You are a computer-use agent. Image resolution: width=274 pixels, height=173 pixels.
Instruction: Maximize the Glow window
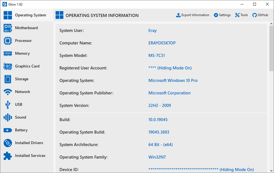pos(255,4)
